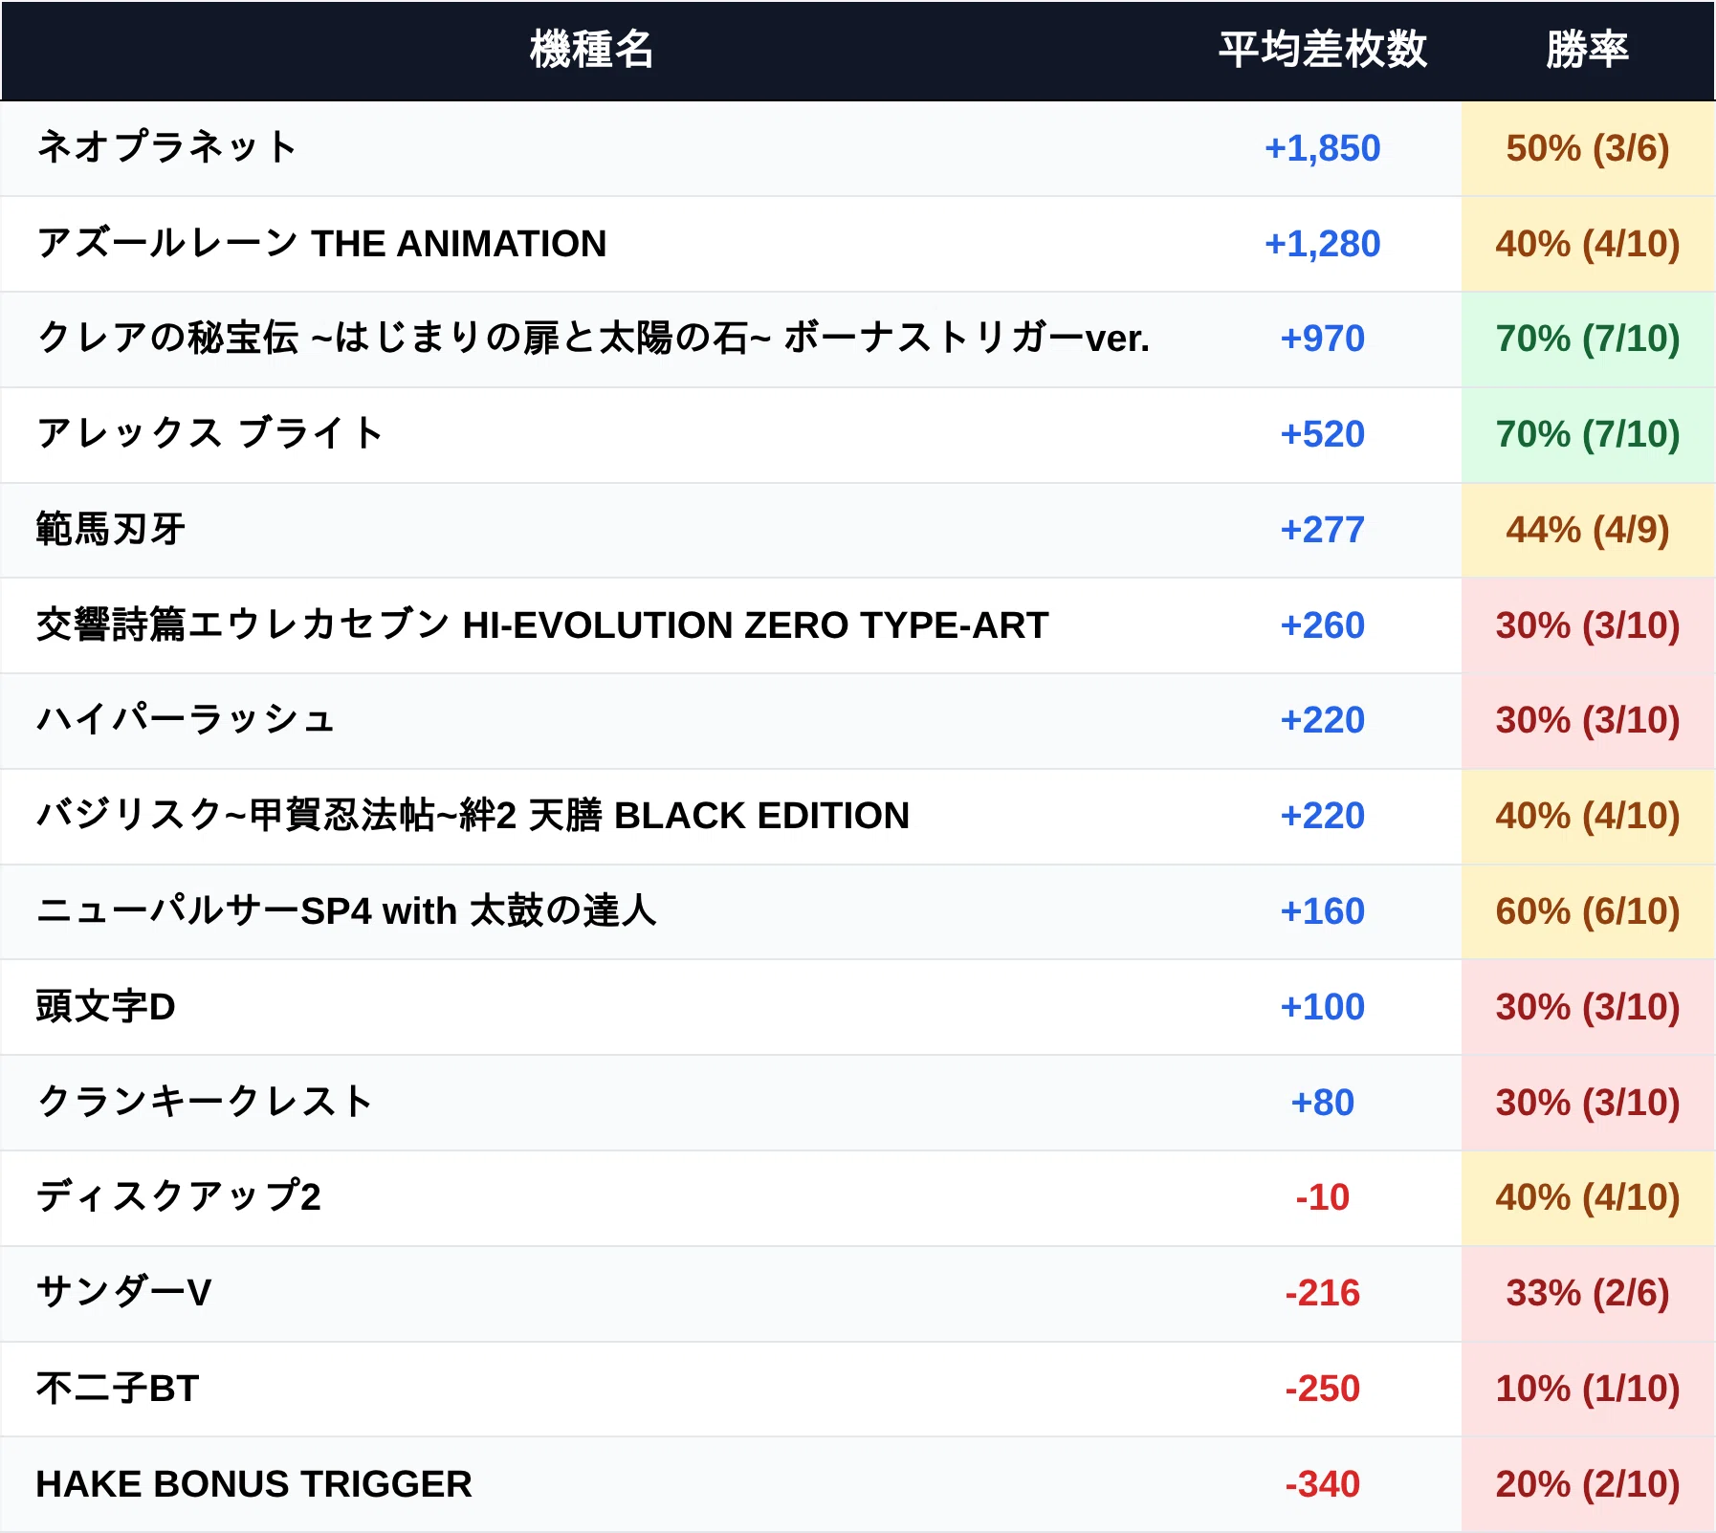Click the 33% (2/6) win rate cell

coord(1588,1293)
